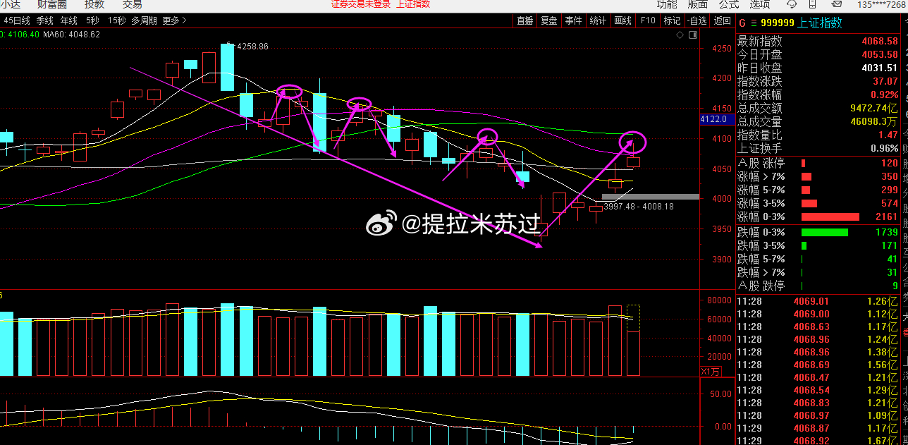Open the 选项 menu
The image size is (908, 445).
pyautogui.click(x=760, y=4)
